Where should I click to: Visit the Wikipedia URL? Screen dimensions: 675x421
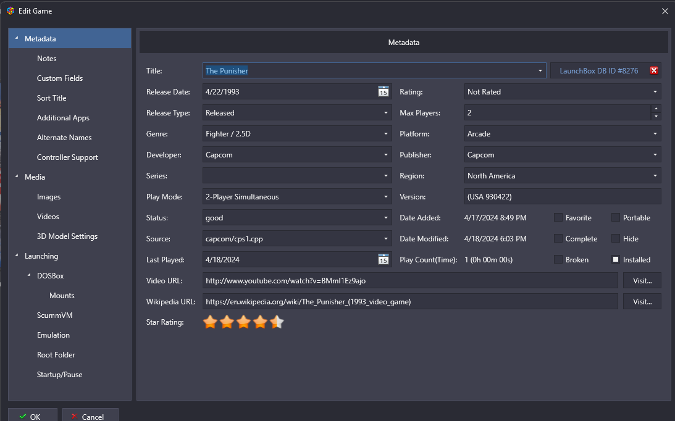(642, 302)
